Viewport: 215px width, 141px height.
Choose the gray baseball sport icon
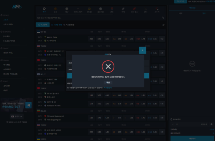pos(67,9)
